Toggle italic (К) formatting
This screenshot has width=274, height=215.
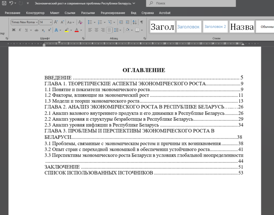tap(20, 30)
